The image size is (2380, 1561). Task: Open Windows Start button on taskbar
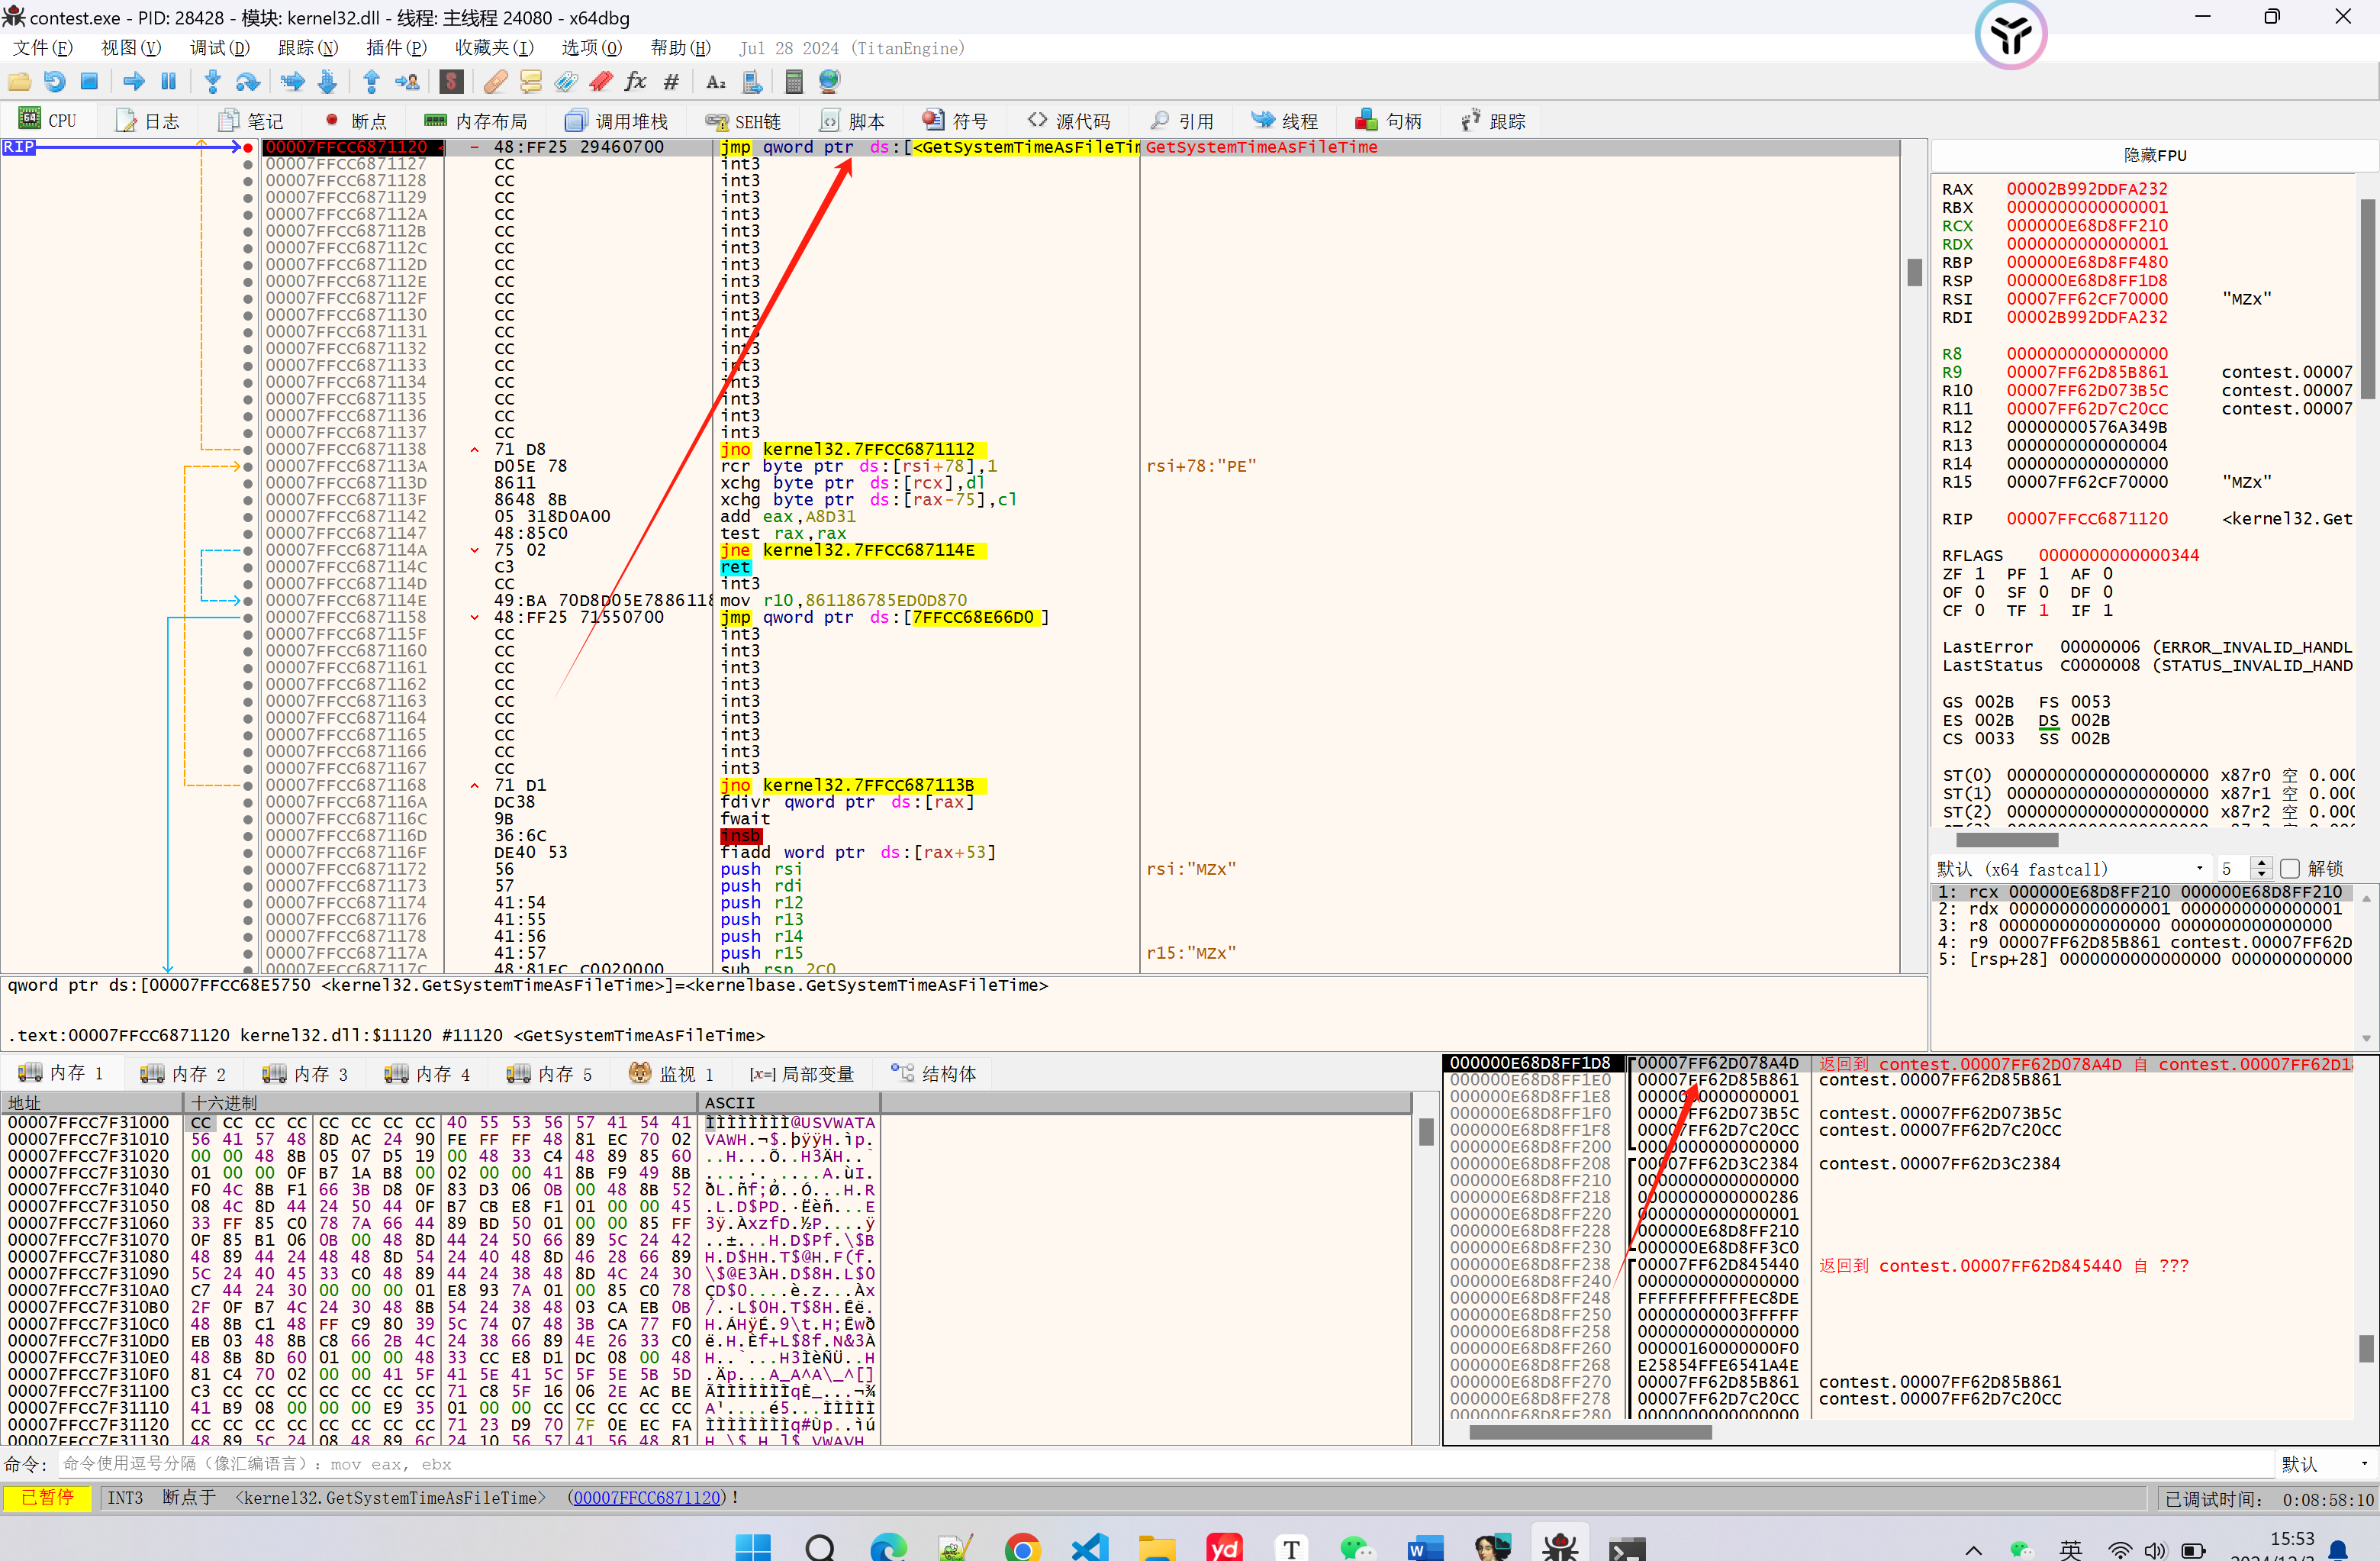[x=753, y=1547]
